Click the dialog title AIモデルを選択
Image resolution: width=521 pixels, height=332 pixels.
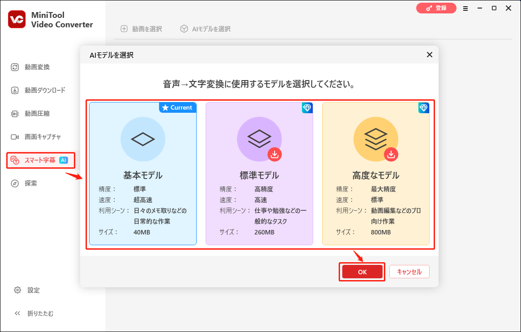click(x=112, y=55)
